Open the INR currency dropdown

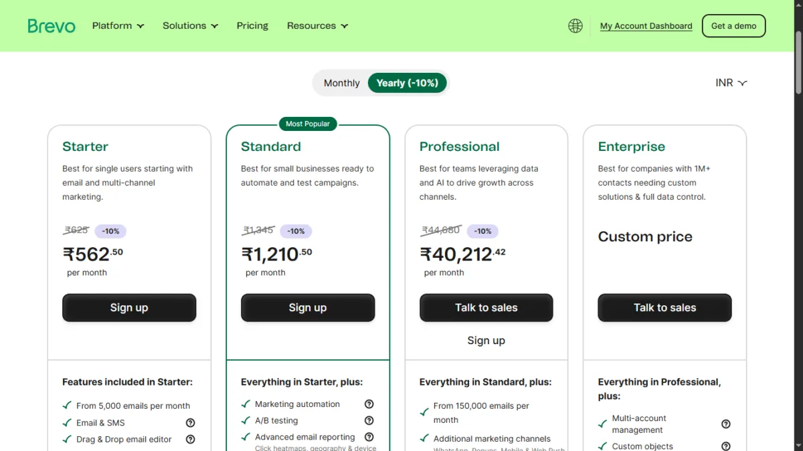[731, 83]
